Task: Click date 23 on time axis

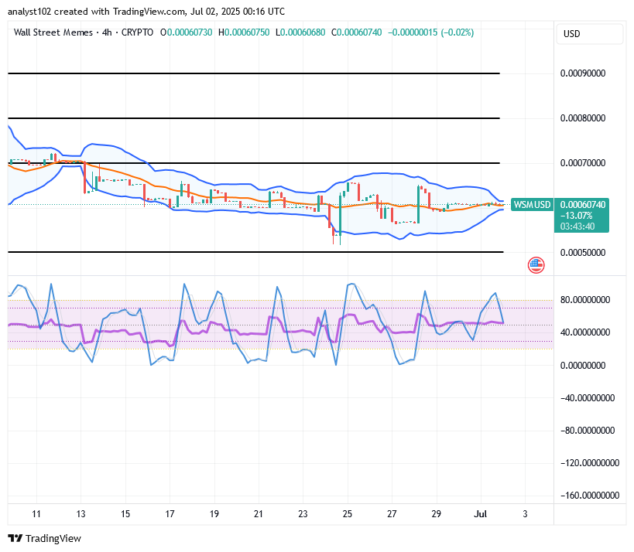Action: (x=303, y=513)
